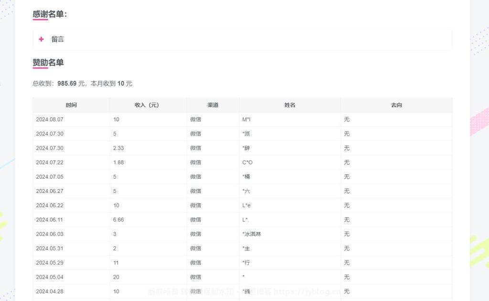Select the 时间 column header
This screenshot has width=489, height=301.
tap(71, 105)
